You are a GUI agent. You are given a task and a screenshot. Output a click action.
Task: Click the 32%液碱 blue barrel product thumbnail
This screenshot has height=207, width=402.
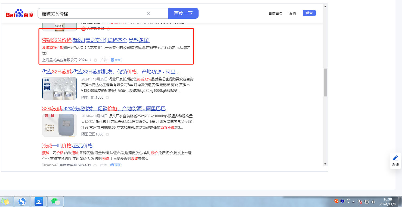coord(56,125)
